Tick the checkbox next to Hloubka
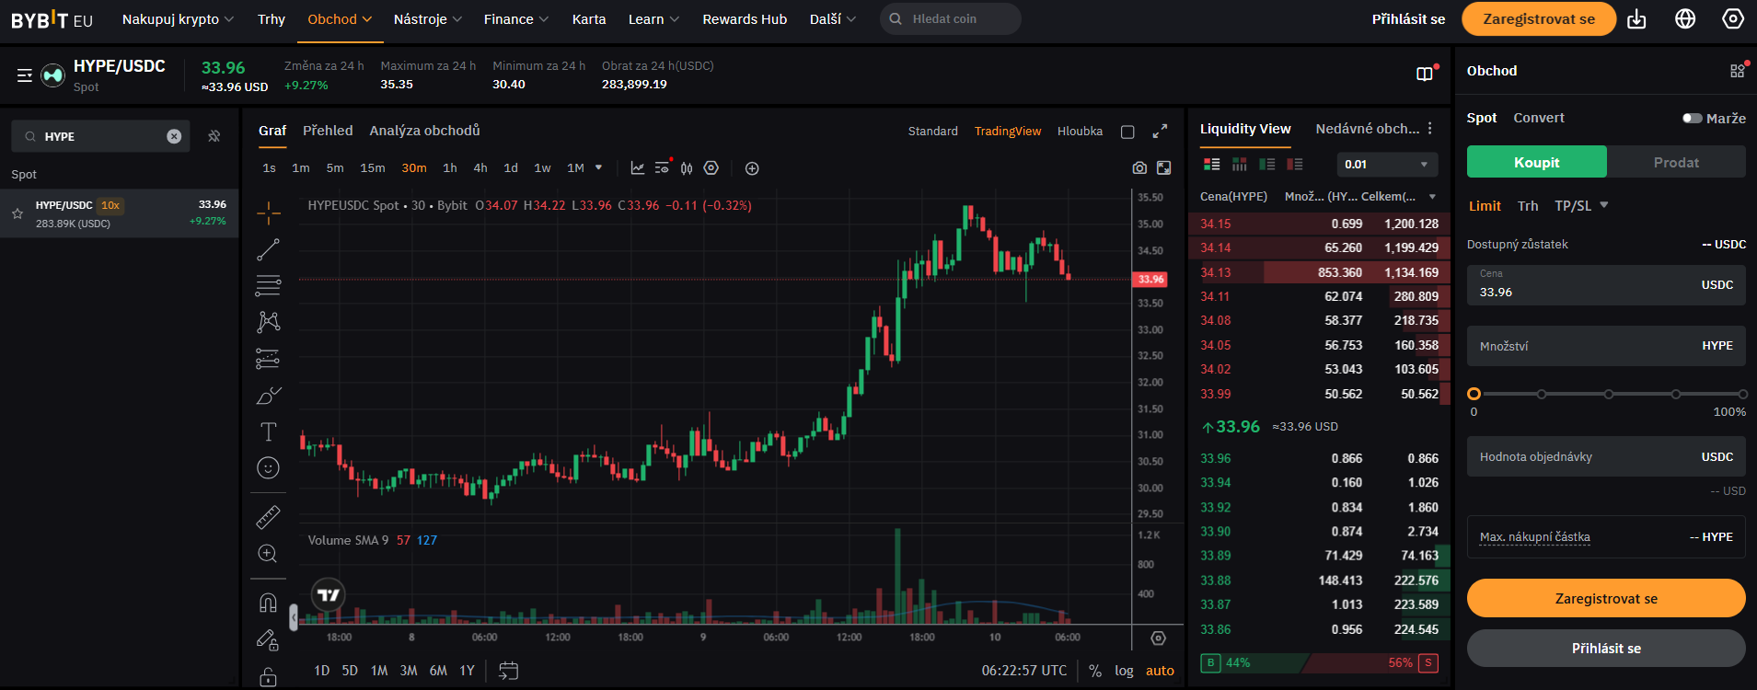The height and width of the screenshot is (690, 1757). click(x=1127, y=132)
